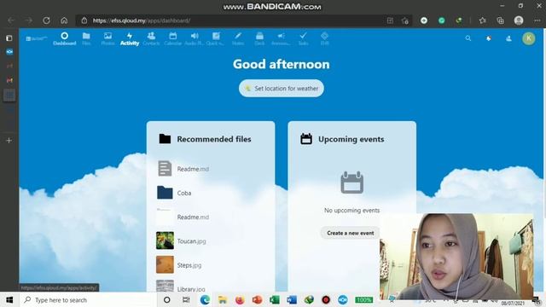Image resolution: width=546 pixels, height=307 pixels.
Task: Open the Announcements megaphone icon
Action: [x=281, y=36]
